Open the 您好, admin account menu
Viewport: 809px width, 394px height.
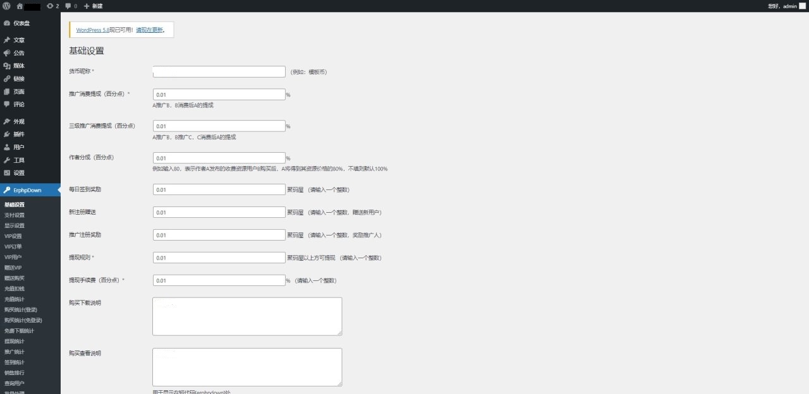click(x=787, y=6)
